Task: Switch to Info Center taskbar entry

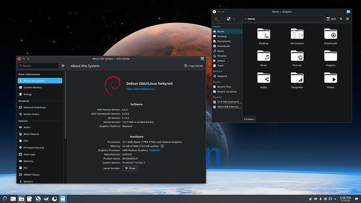Action: 63,199
